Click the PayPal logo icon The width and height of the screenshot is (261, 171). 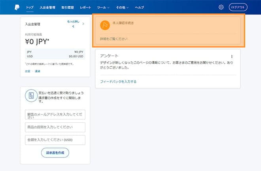[x=17, y=7]
